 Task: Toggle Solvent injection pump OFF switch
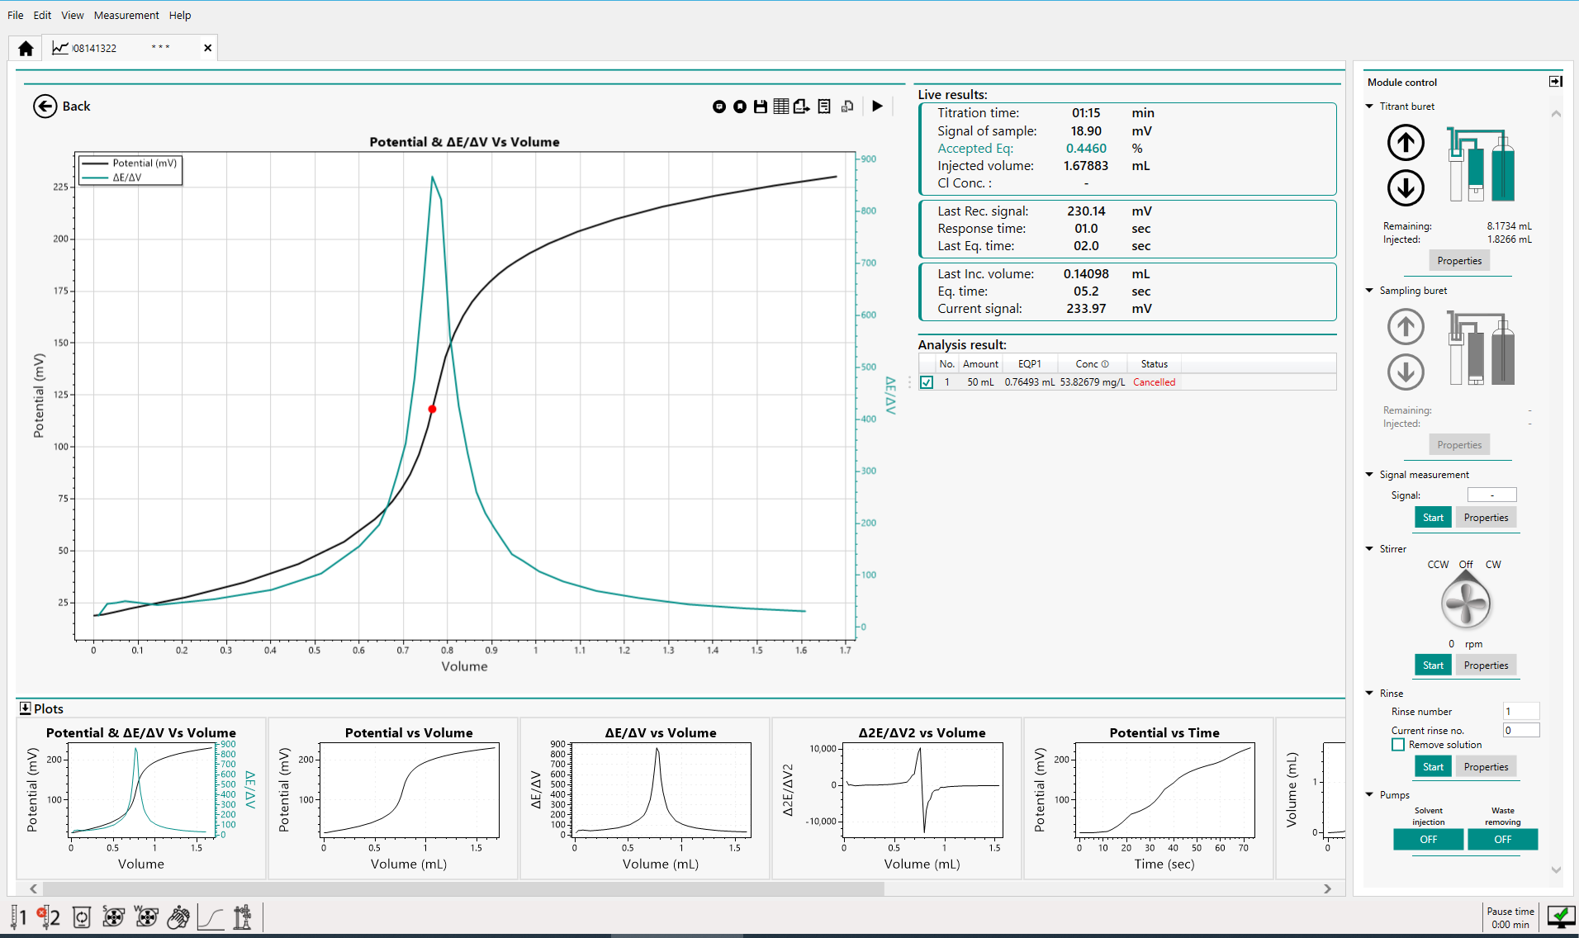[x=1428, y=839]
